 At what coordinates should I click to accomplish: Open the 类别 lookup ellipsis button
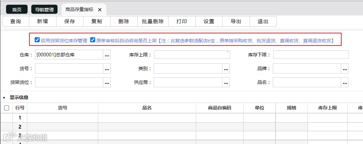226,69
